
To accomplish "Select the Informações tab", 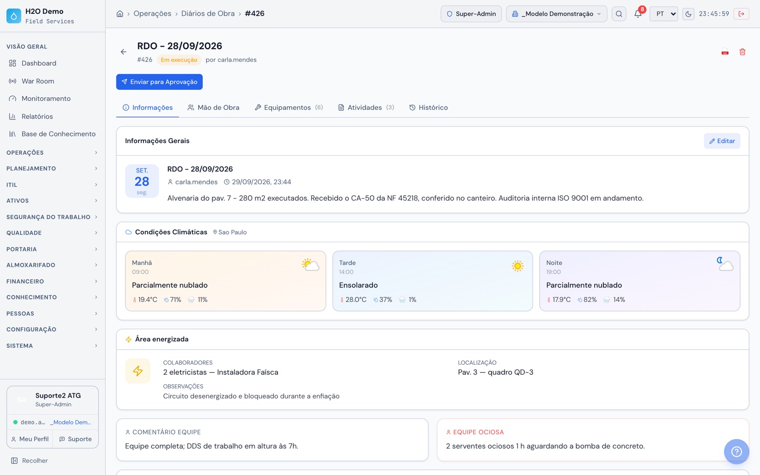I will pos(148,108).
